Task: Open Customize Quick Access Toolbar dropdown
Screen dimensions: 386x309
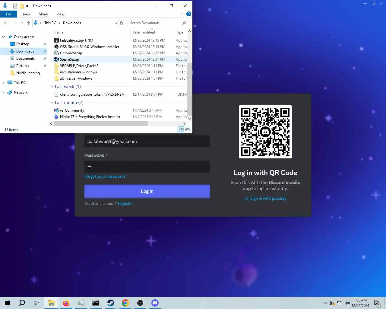Action: [x=27, y=6]
